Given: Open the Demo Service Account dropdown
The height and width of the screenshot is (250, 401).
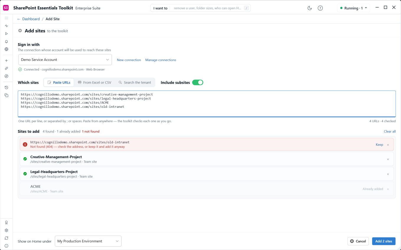Looking at the screenshot, I should (x=65, y=59).
